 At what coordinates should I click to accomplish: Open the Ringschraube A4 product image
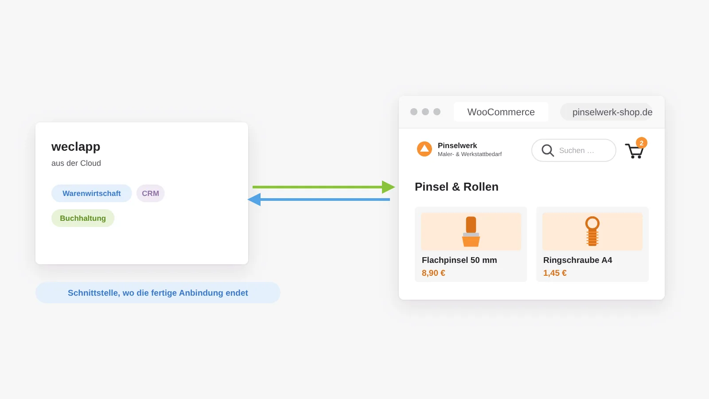[x=592, y=231]
